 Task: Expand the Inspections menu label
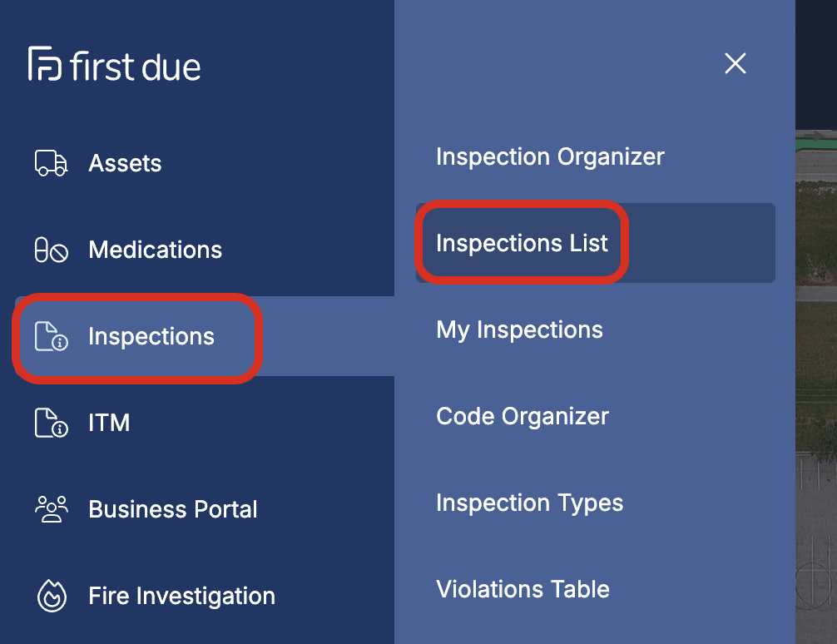click(151, 336)
